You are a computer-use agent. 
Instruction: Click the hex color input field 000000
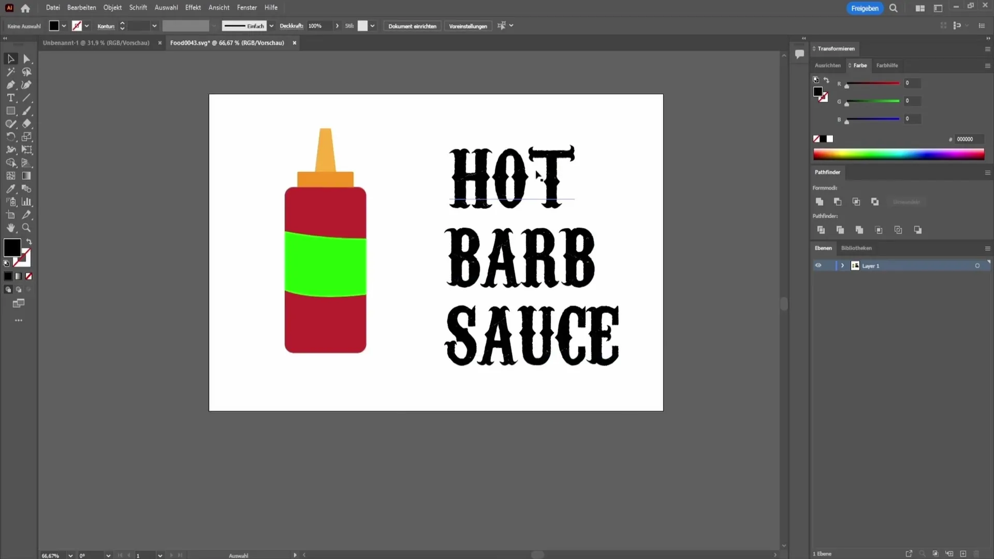pos(968,139)
